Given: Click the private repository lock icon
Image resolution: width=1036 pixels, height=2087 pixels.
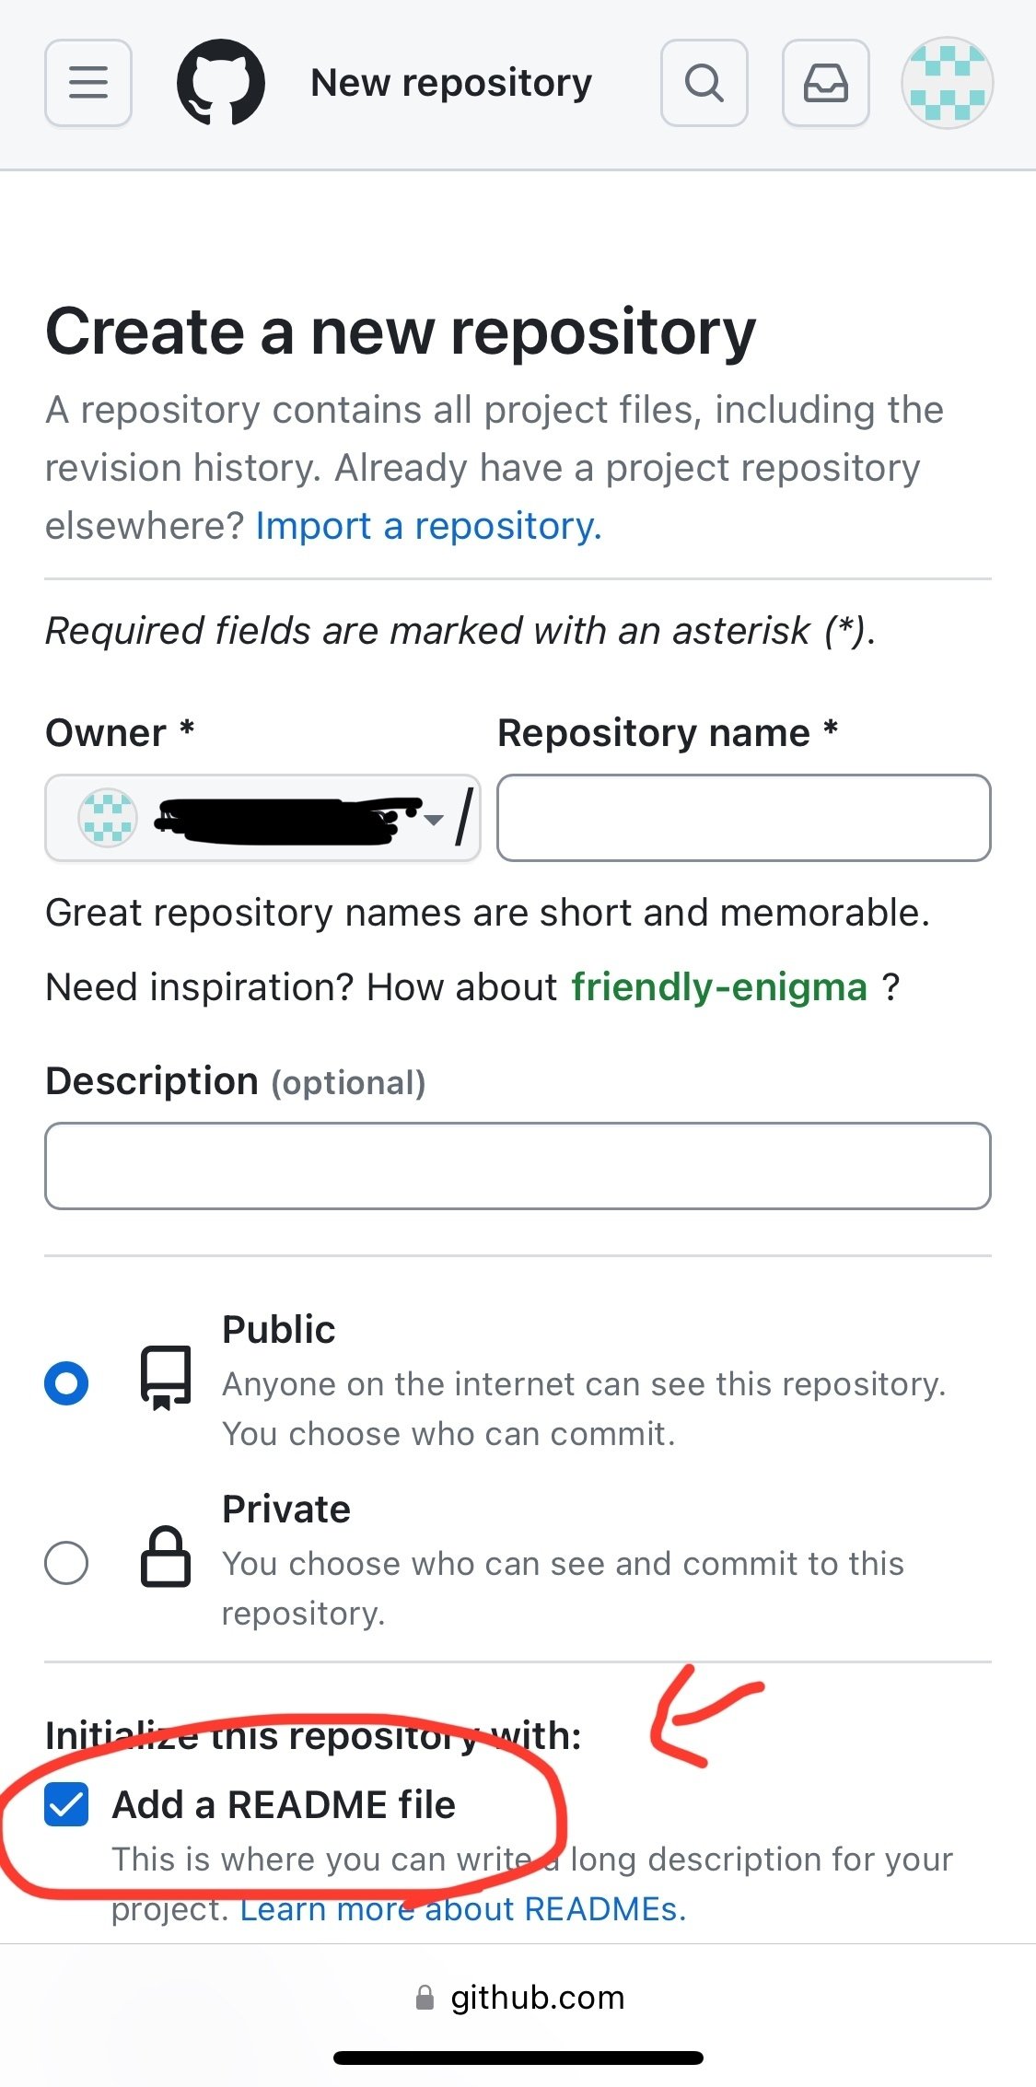Looking at the screenshot, I should [x=166, y=1557].
